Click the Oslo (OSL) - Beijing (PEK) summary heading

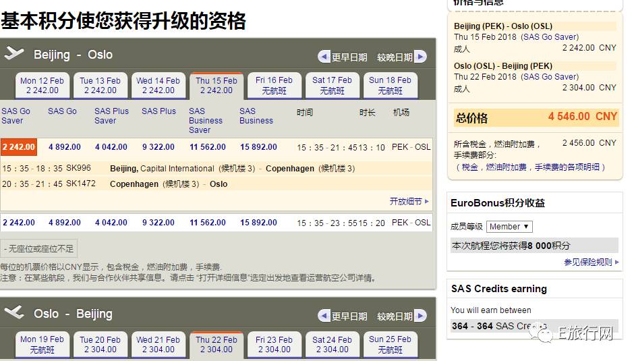pyautogui.click(x=503, y=65)
